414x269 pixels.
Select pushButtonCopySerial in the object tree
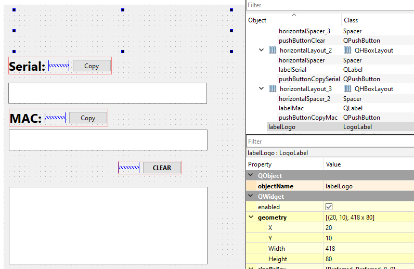click(309, 79)
